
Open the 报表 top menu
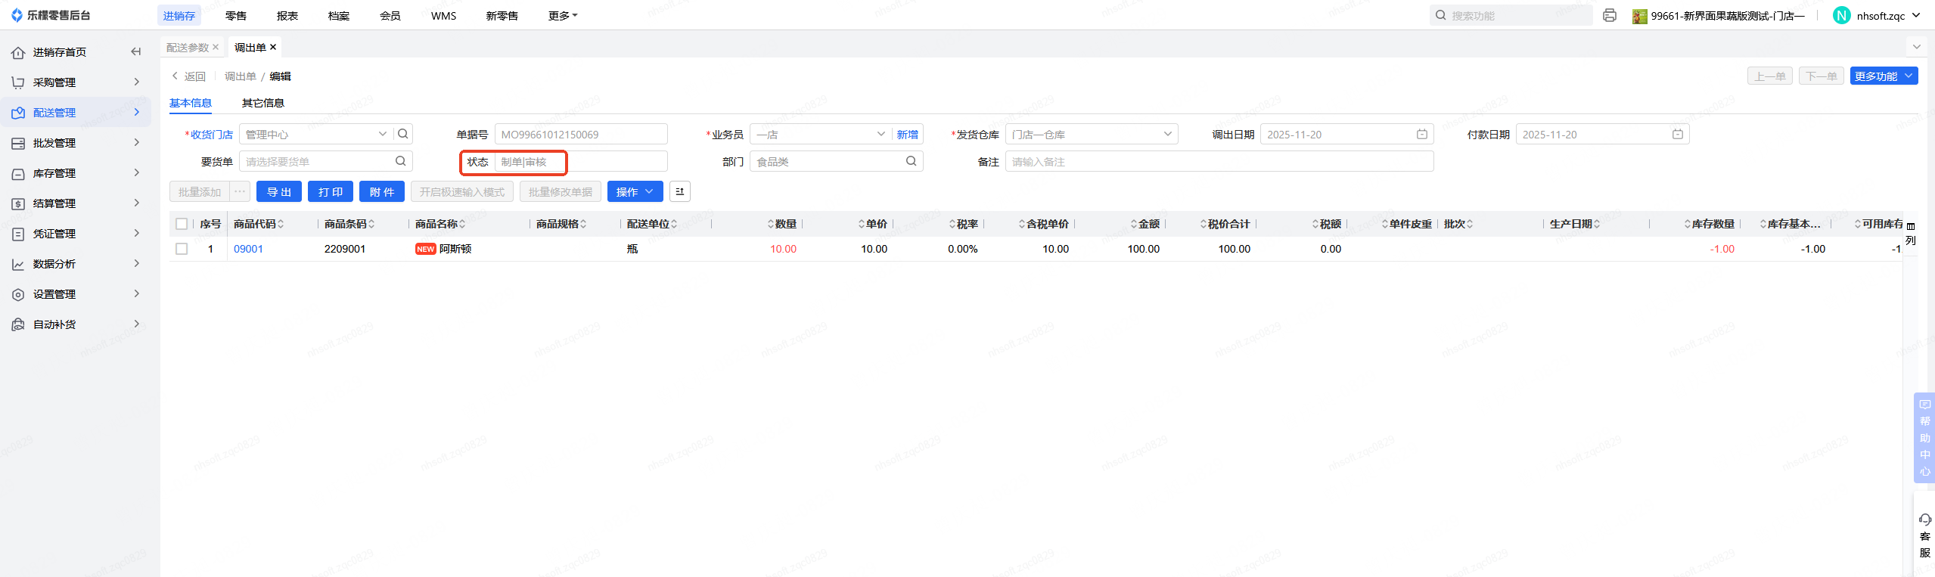point(287,15)
